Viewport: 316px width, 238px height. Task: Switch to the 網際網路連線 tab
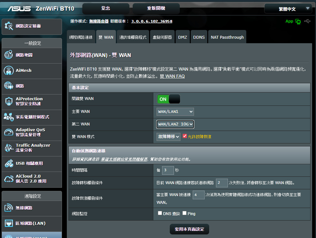pos(81,37)
